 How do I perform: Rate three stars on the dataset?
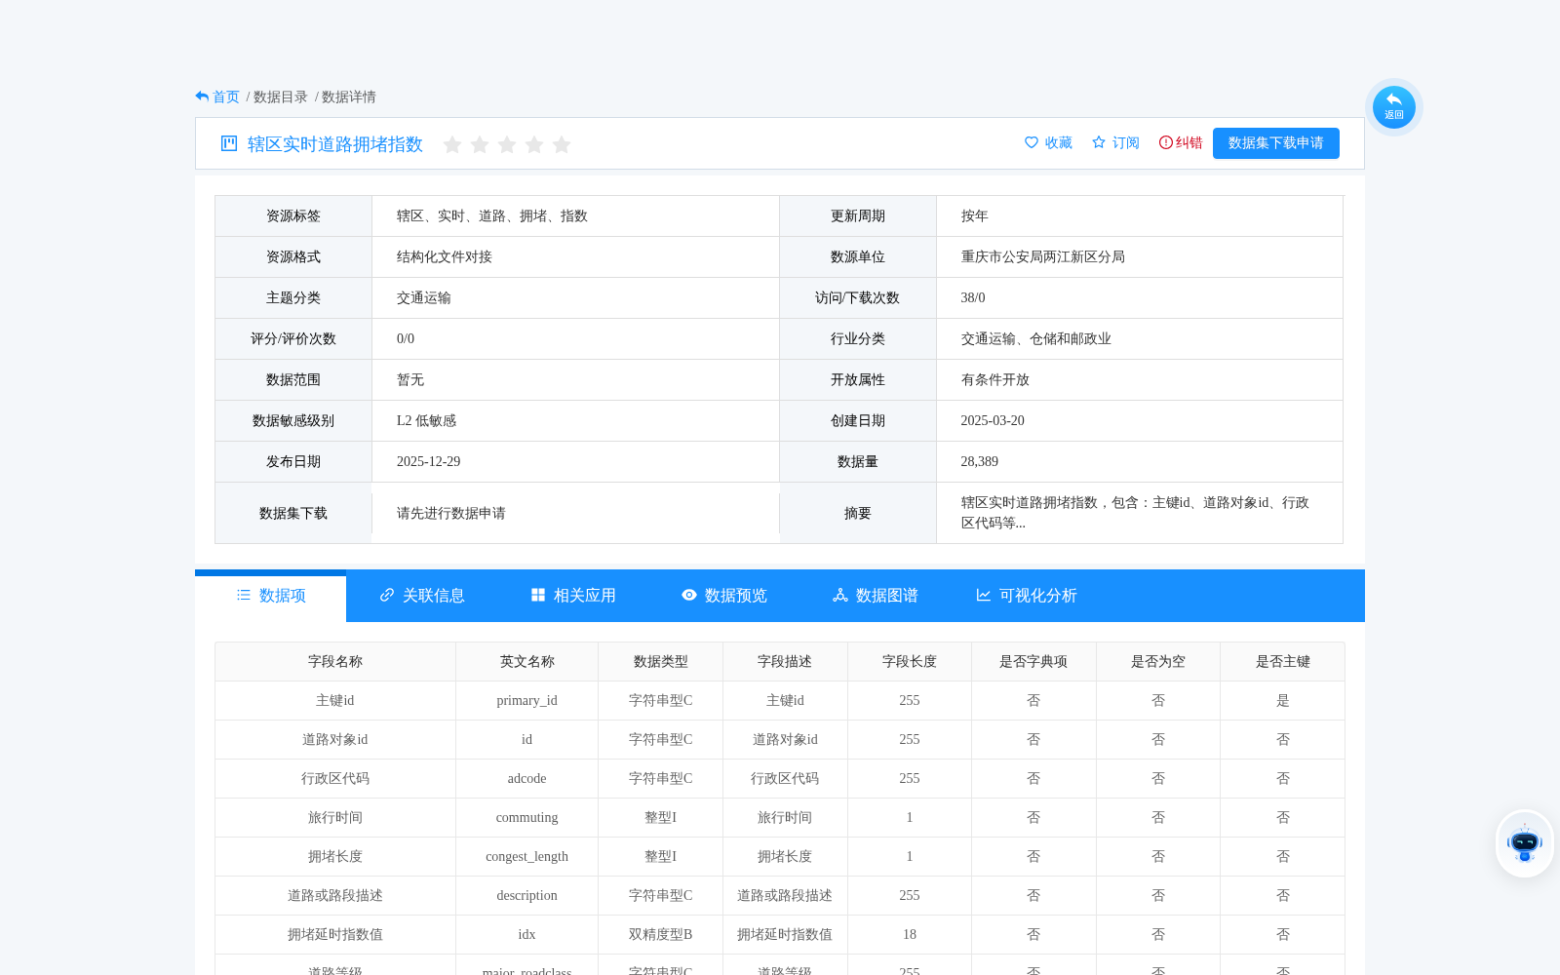coord(507,144)
